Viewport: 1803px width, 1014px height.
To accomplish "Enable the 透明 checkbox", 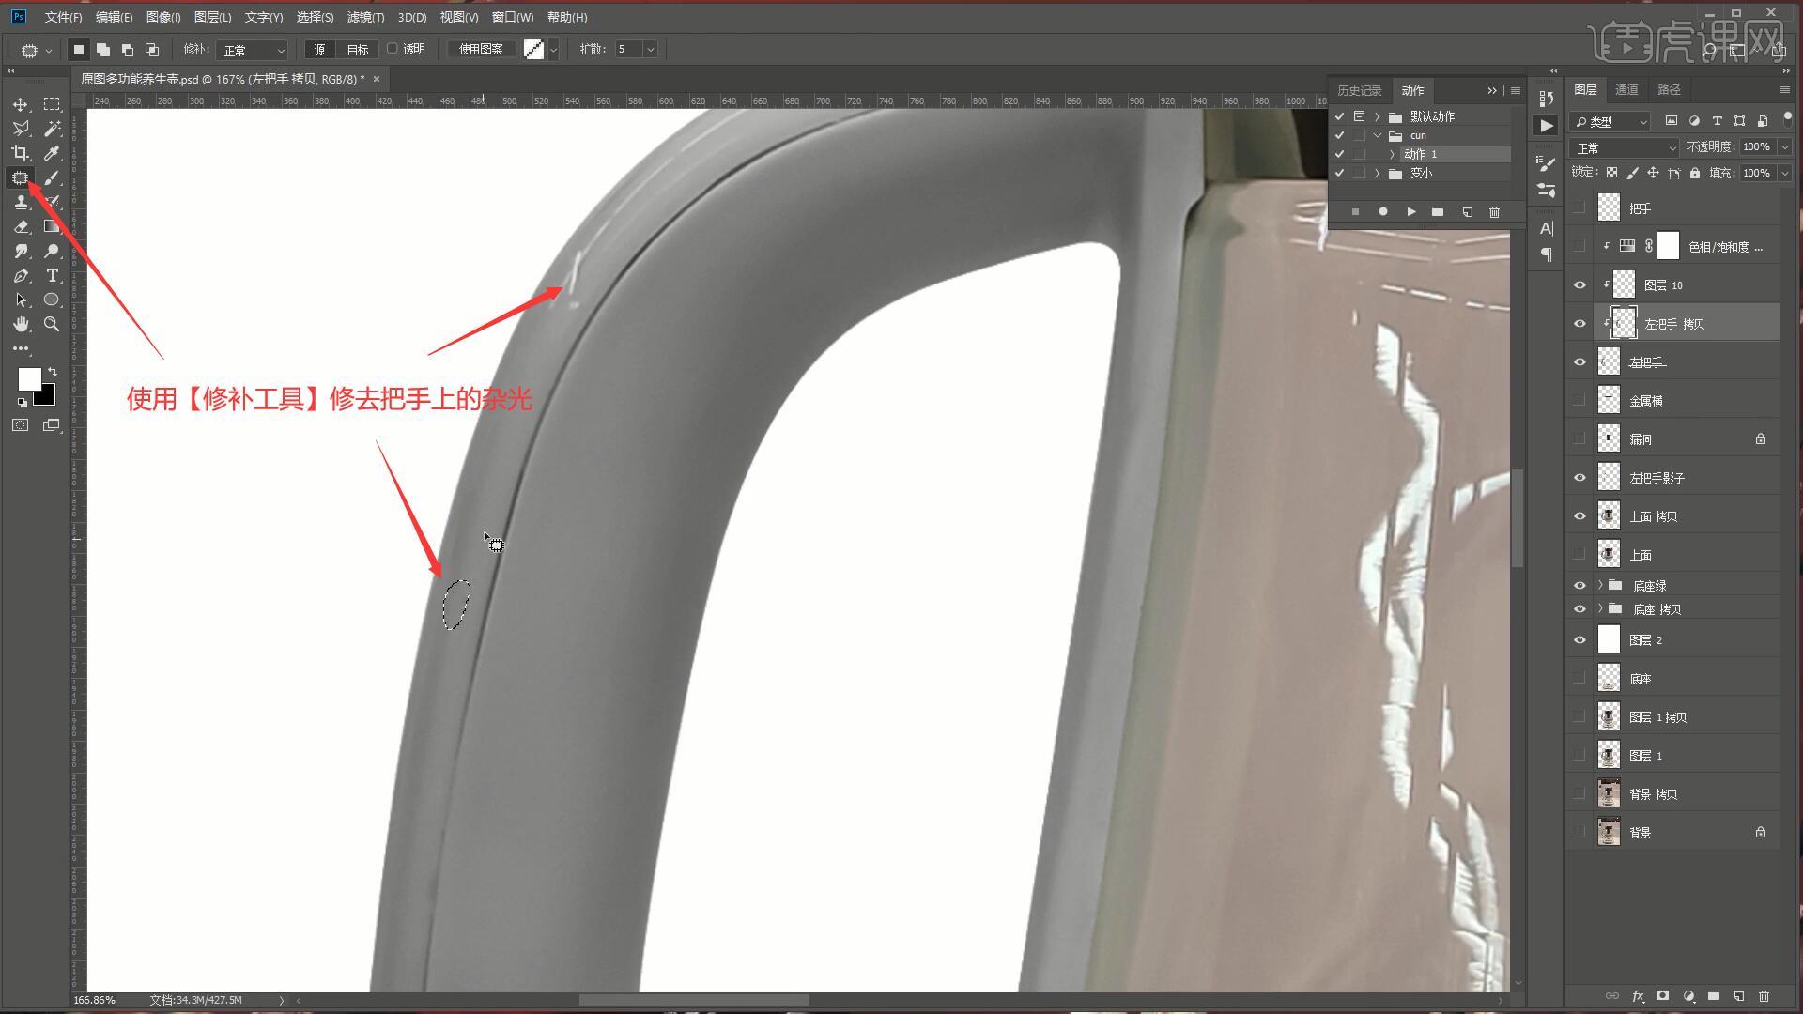I will point(393,49).
